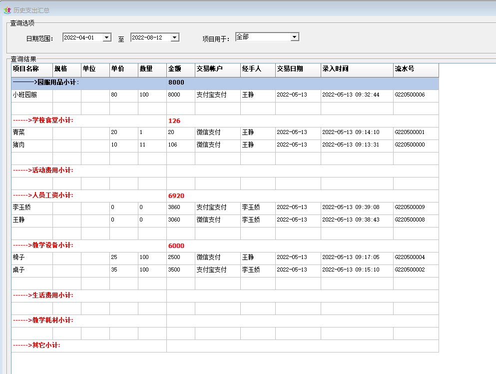Click the 人员工资小计 amount 6920

click(176, 196)
